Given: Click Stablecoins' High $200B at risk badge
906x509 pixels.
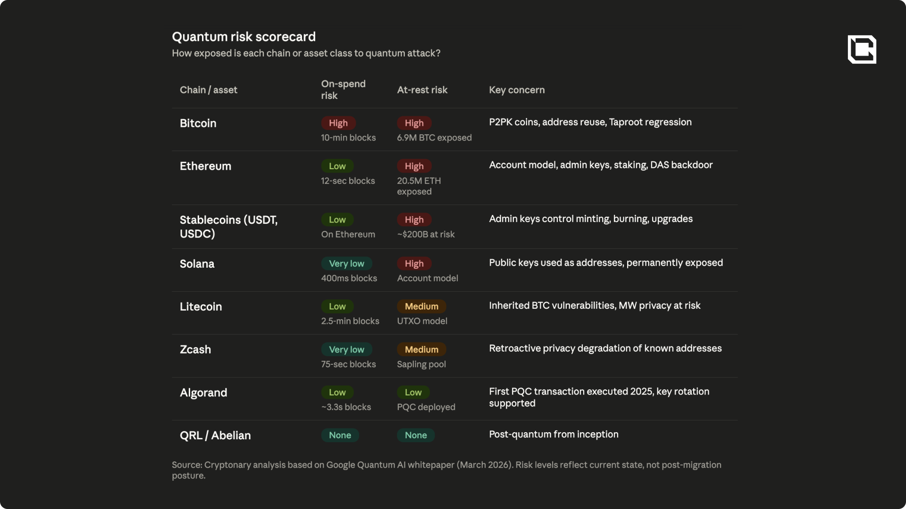Looking at the screenshot, I should point(414,220).
